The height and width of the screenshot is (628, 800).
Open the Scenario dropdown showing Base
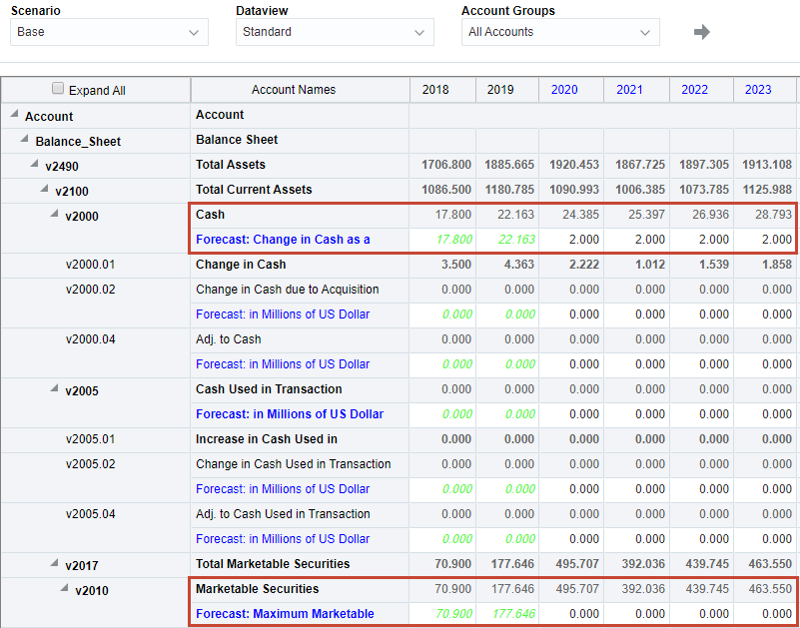(x=108, y=31)
